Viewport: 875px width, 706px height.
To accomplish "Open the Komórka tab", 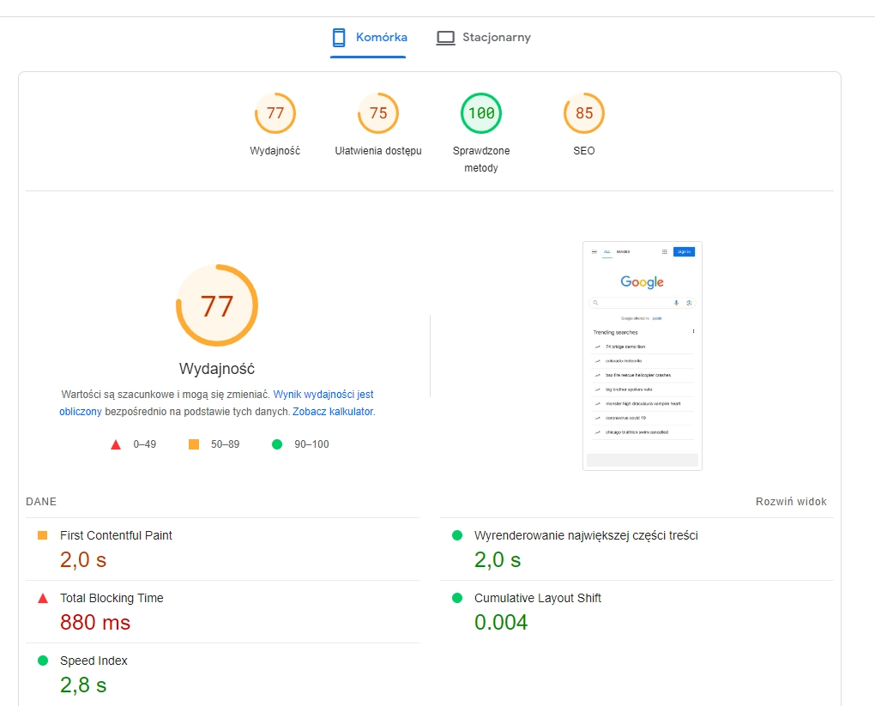I will (x=380, y=38).
